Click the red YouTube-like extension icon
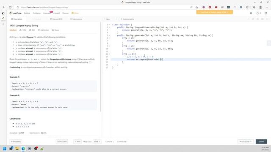Image resolution: width=271 pixels, height=152 pixels. pos(216,7)
